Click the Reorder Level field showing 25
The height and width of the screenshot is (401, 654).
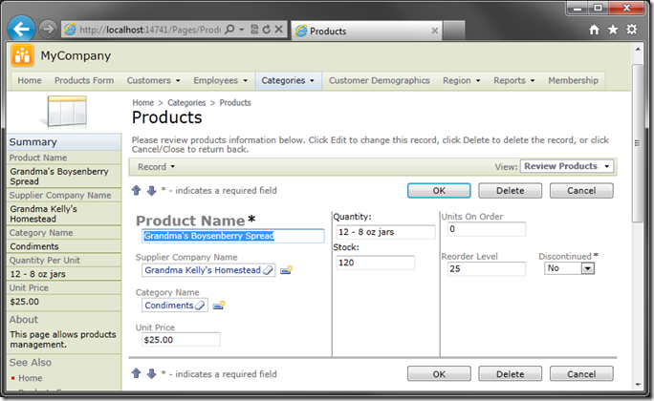coord(487,269)
